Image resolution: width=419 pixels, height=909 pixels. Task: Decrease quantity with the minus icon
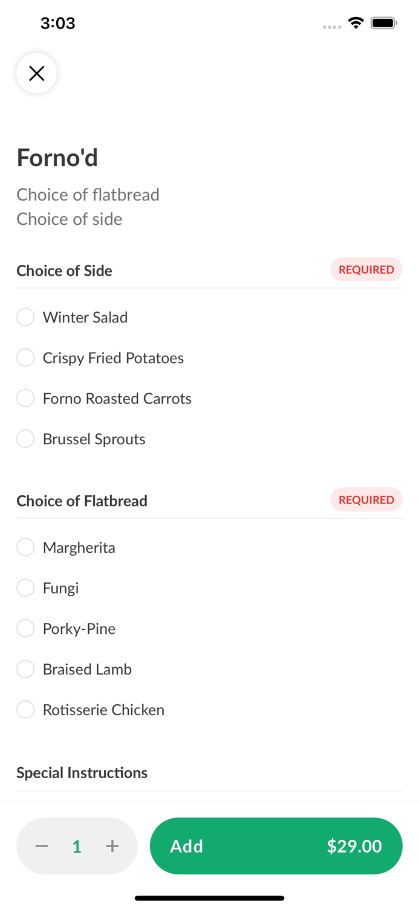(x=42, y=846)
